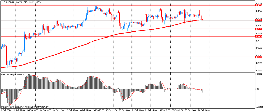Select the 1.3775 red price level tag

point(258,5)
